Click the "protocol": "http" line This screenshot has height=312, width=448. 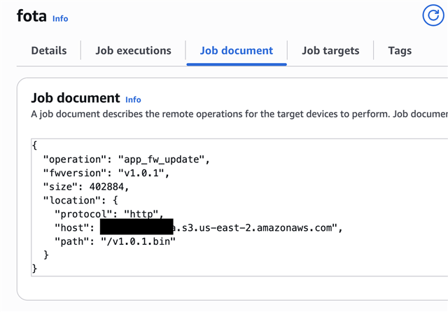click(109, 214)
